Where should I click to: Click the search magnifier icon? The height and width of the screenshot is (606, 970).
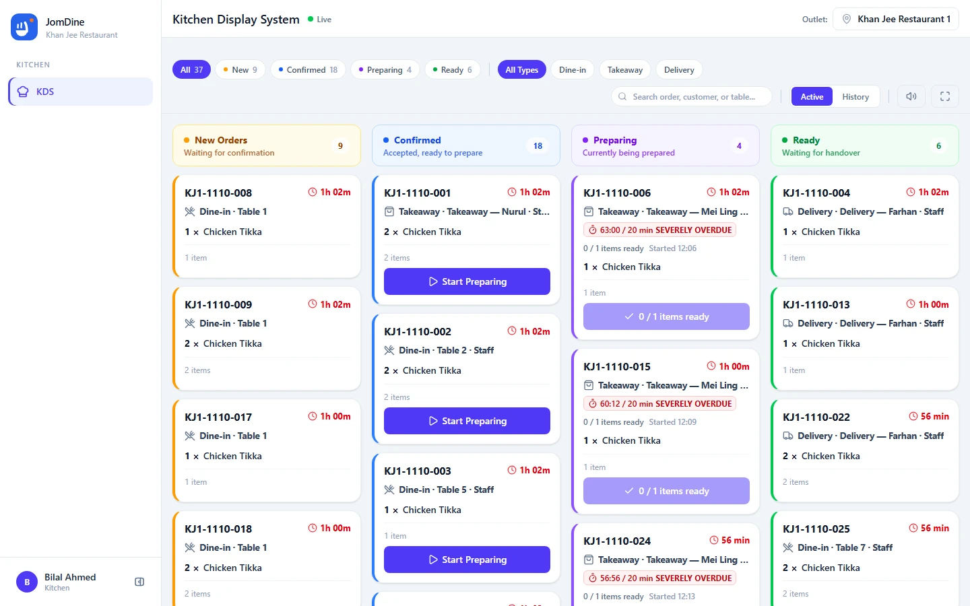point(622,96)
